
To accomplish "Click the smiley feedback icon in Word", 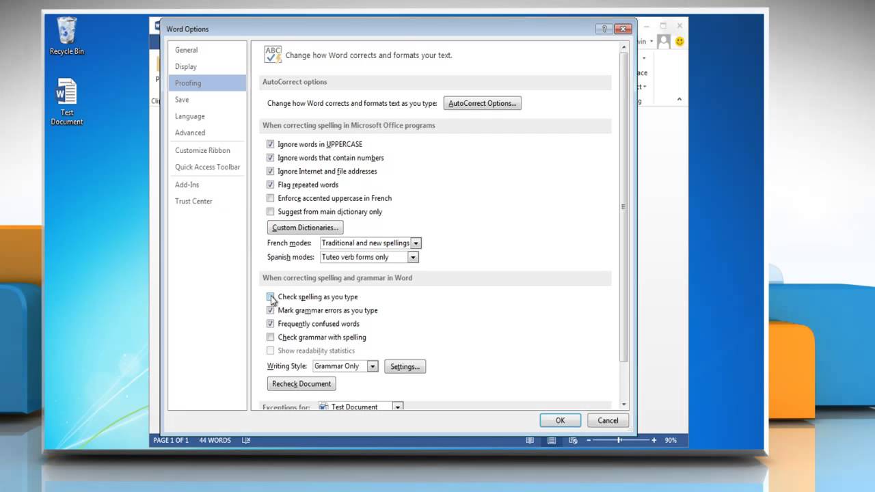I will pos(679,42).
